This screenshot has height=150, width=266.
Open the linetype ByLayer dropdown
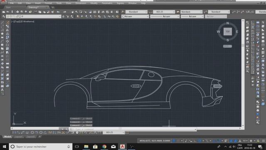165,17
